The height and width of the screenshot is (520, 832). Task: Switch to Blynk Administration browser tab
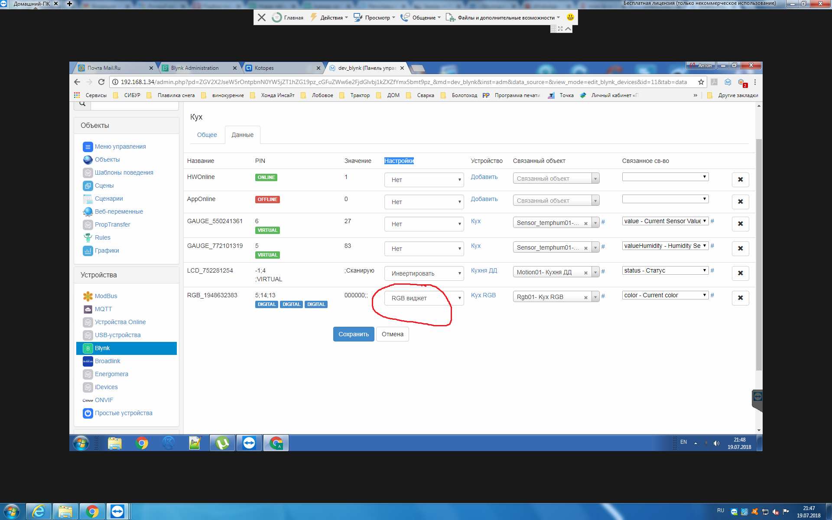click(x=195, y=68)
